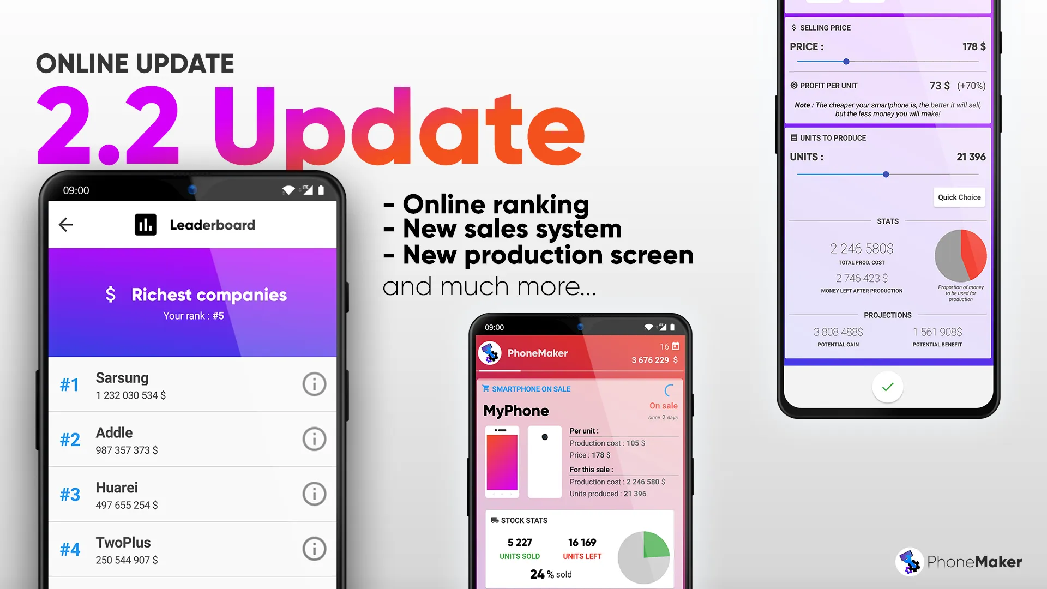Image resolution: width=1047 pixels, height=589 pixels.
Task: Click the dollar sign Richest companies icon
Action: pos(111,294)
